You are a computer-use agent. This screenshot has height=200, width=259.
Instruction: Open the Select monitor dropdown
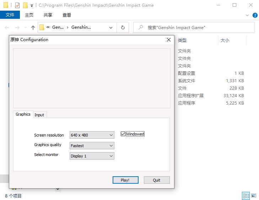92,156
